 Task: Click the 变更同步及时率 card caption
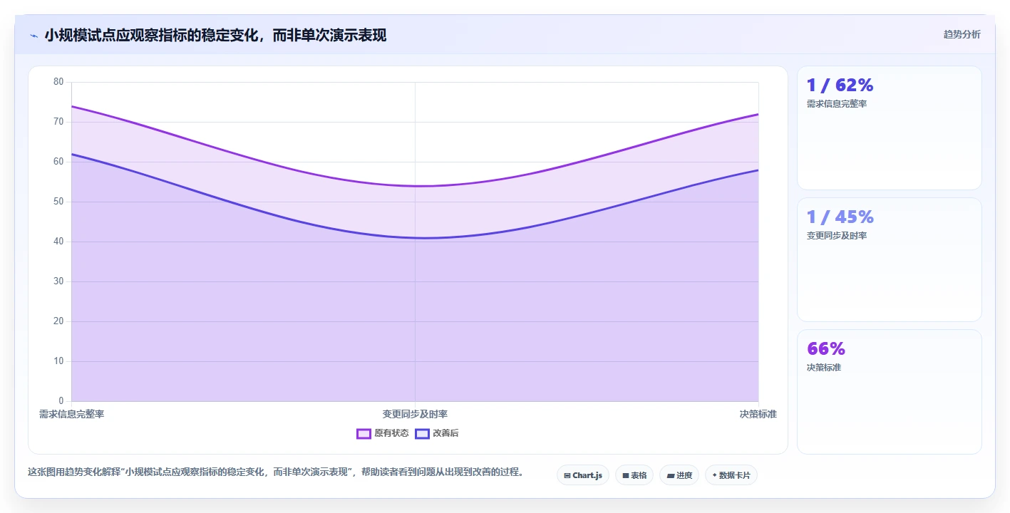[837, 236]
